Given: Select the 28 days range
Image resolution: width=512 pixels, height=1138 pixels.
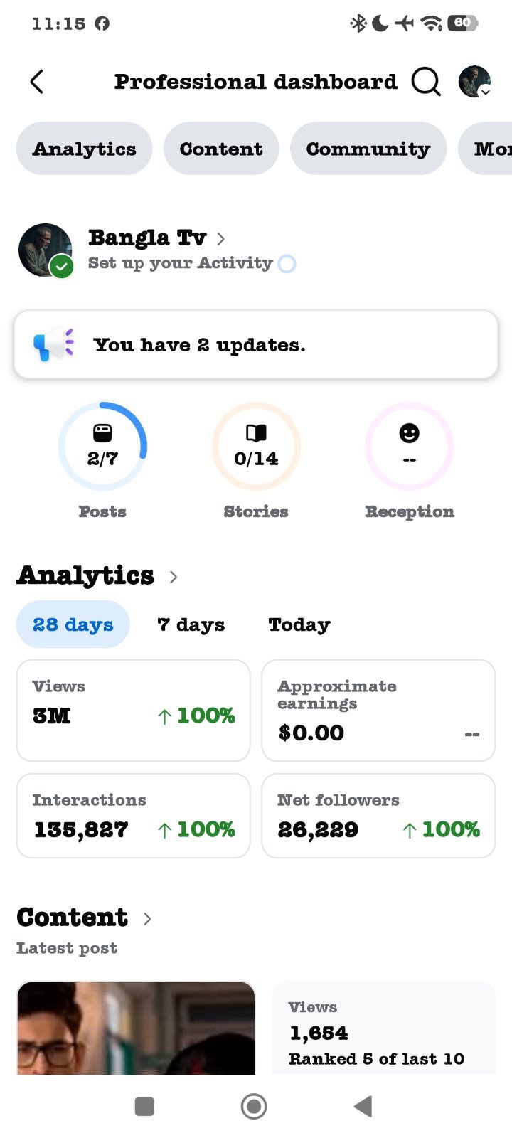Looking at the screenshot, I should tap(73, 624).
